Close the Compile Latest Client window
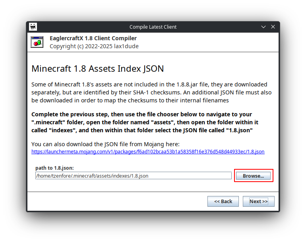The image size is (306, 243). coord(273,27)
